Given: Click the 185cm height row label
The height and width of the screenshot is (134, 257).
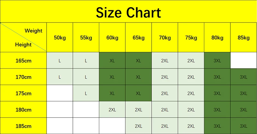Looking at the screenshot, I should click(23, 126).
